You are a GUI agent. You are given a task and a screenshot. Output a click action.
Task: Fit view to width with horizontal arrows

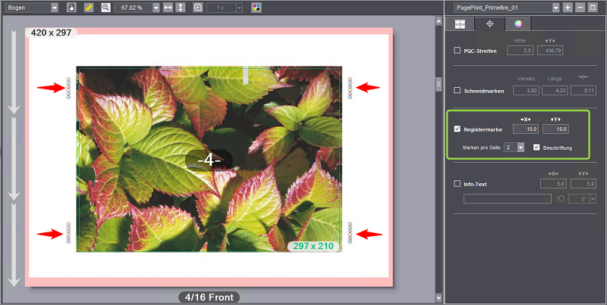click(168, 8)
